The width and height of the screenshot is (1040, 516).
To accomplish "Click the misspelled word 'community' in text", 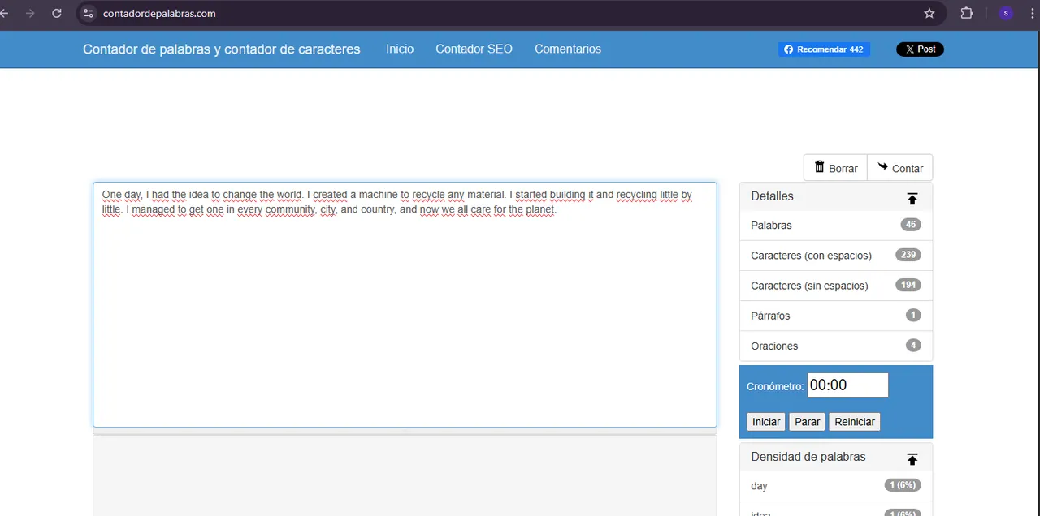I will pyautogui.click(x=290, y=209).
